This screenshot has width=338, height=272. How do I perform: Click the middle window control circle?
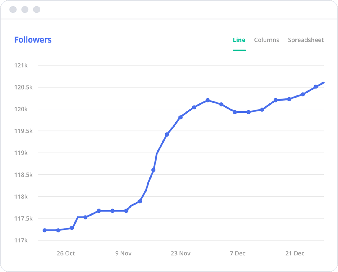pyautogui.click(x=25, y=9)
